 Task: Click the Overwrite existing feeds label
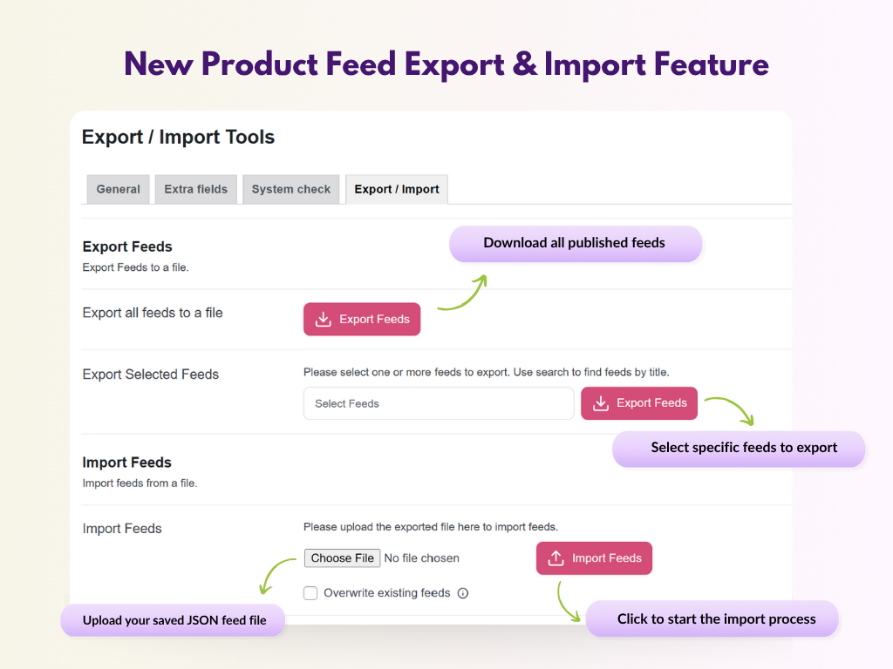(386, 593)
